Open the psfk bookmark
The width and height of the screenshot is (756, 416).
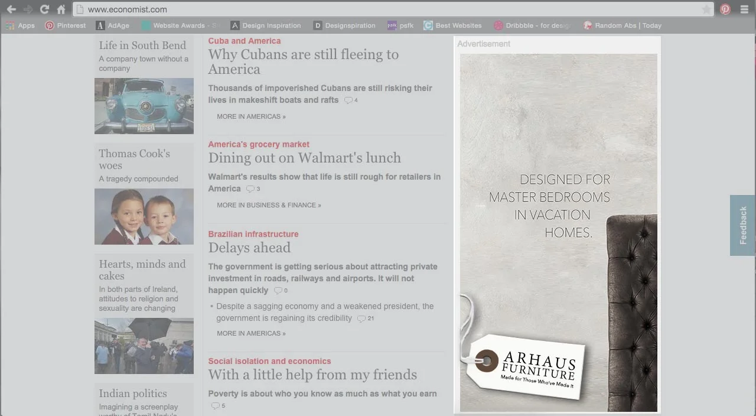(400, 25)
